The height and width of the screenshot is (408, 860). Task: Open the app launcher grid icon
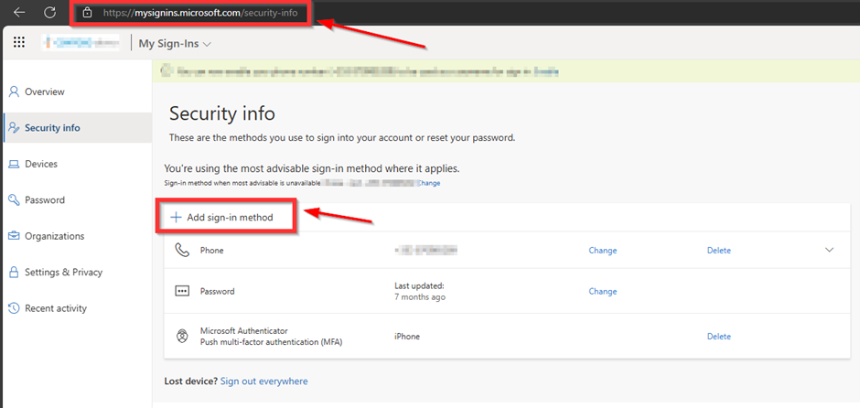[19, 43]
